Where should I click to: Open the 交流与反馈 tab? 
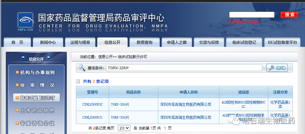coord(209,42)
